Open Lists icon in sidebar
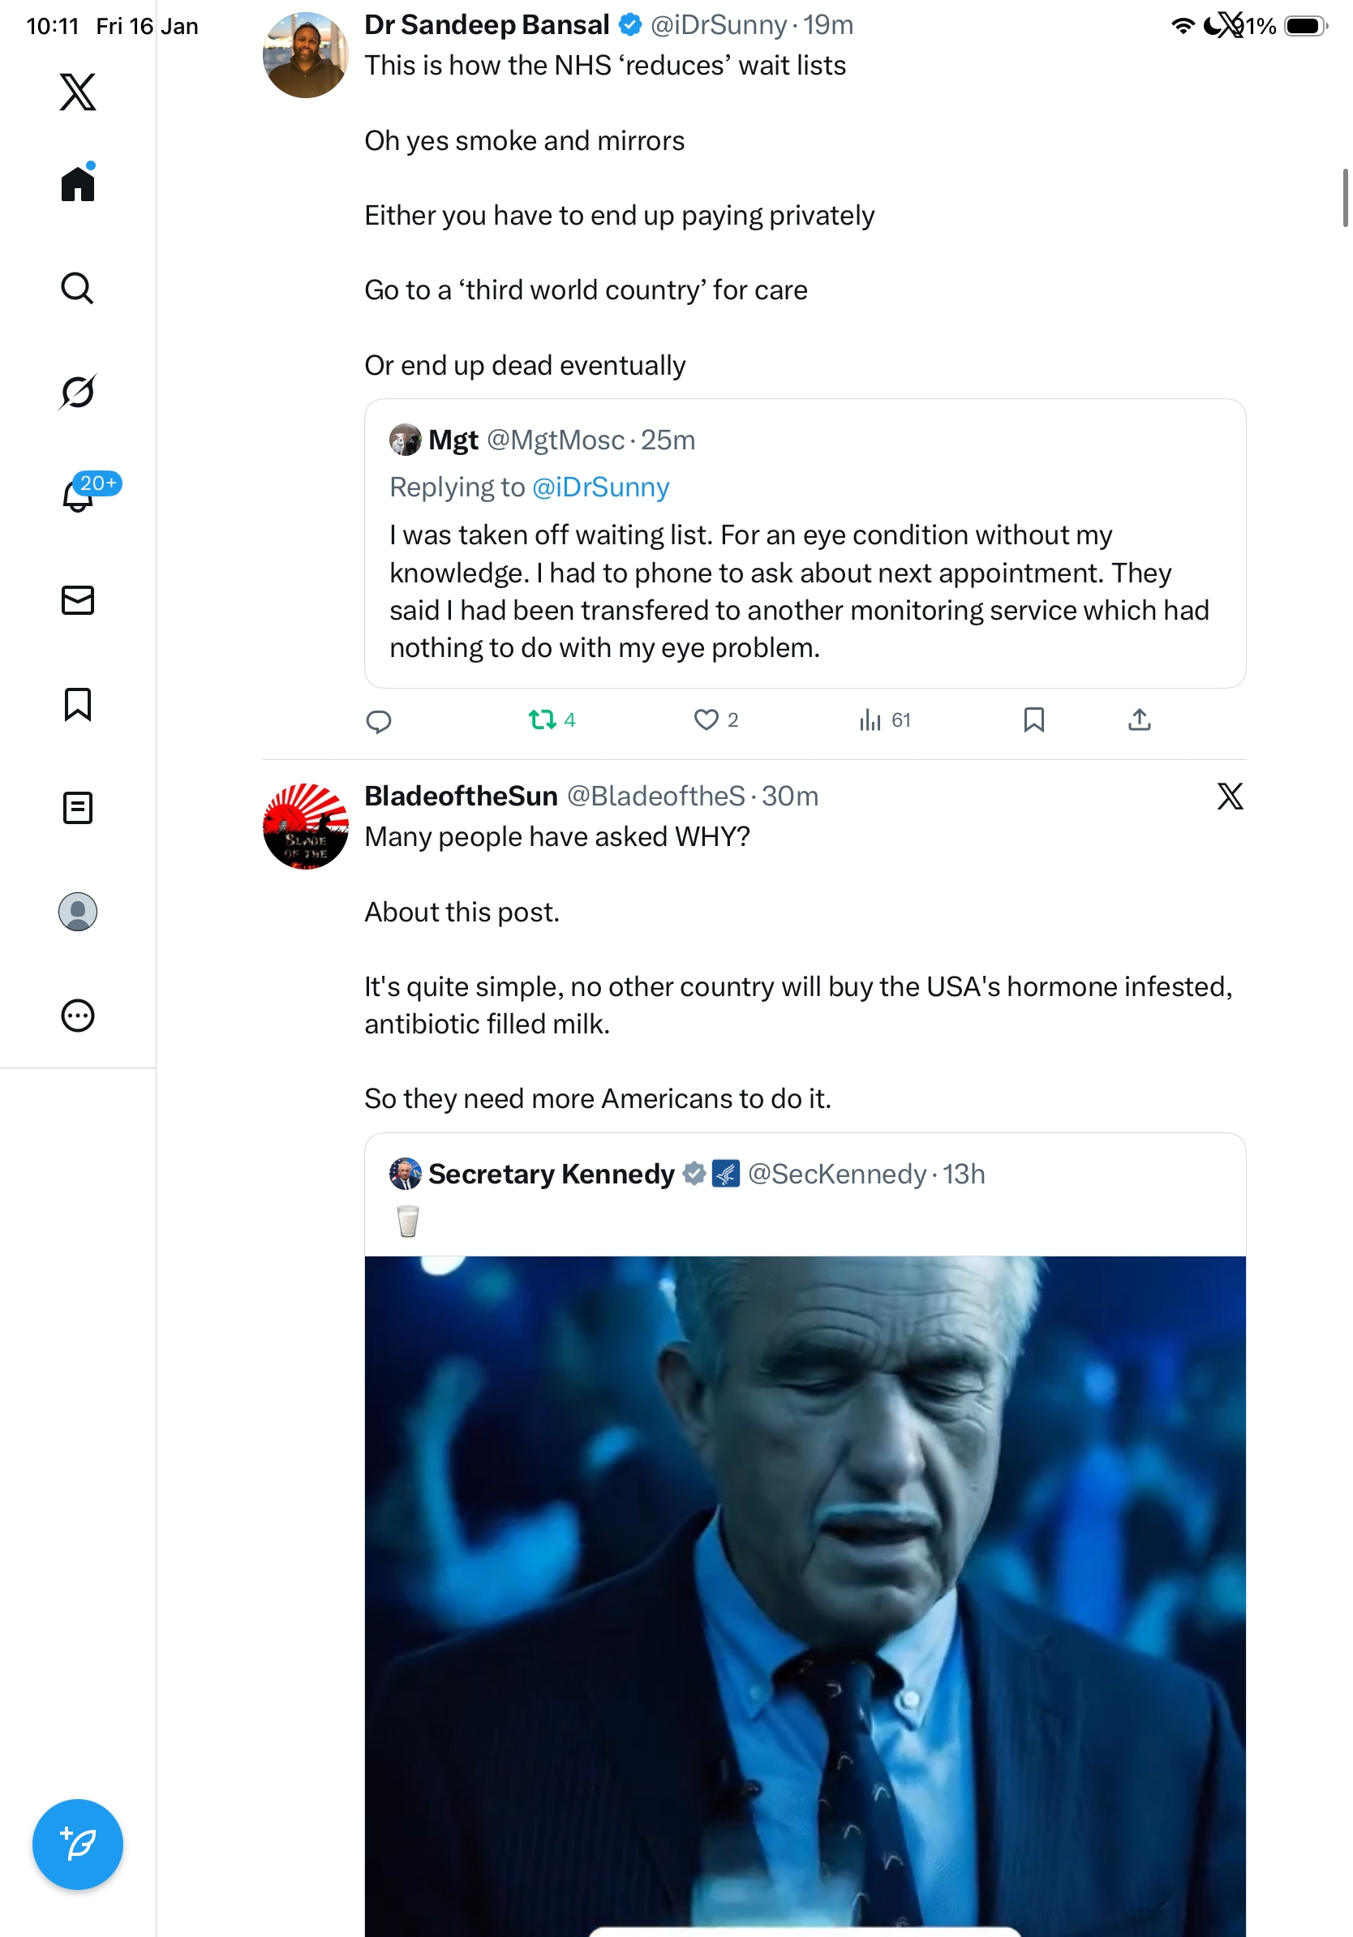 [78, 807]
